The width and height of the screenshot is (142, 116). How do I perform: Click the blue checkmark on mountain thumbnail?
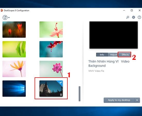[61, 82]
